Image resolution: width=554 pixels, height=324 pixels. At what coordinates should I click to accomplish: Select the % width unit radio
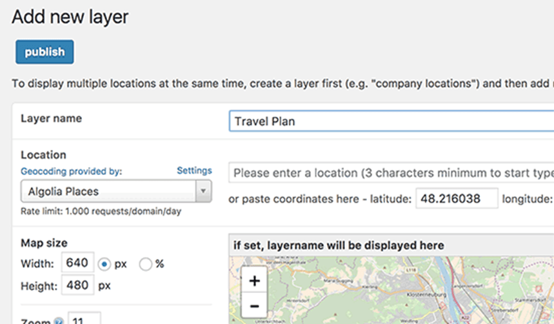click(146, 264)
